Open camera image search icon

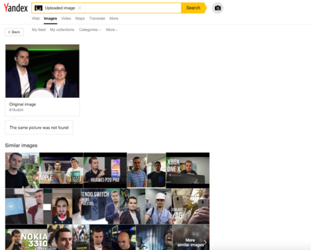(218, 8)
